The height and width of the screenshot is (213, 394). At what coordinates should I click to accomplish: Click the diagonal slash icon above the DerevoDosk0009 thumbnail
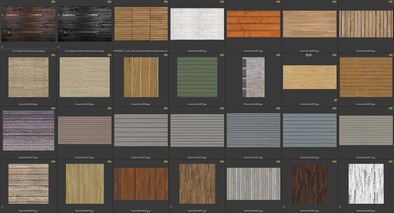point(311,55)
